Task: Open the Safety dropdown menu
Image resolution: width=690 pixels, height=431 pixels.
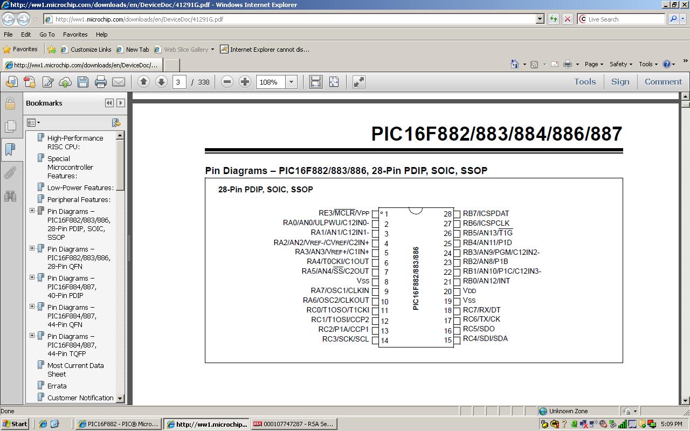Action: pyautogui.click(x=621, y=64)
